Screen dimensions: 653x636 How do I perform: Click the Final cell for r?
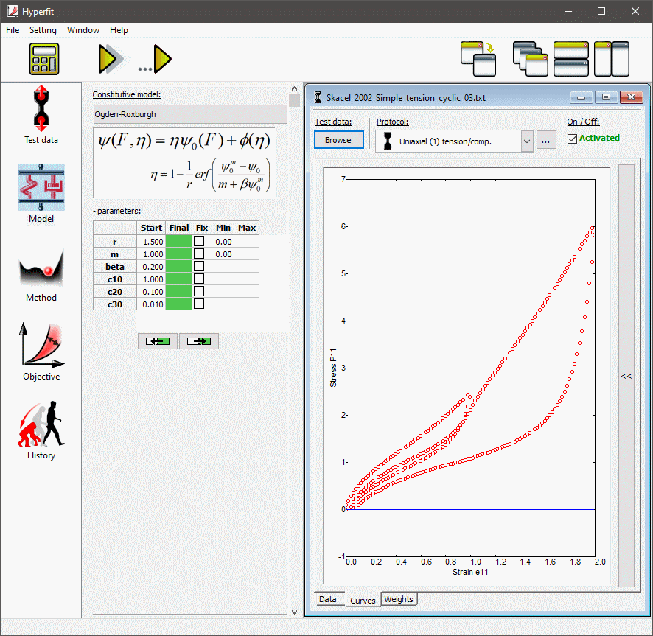[178, 242]
